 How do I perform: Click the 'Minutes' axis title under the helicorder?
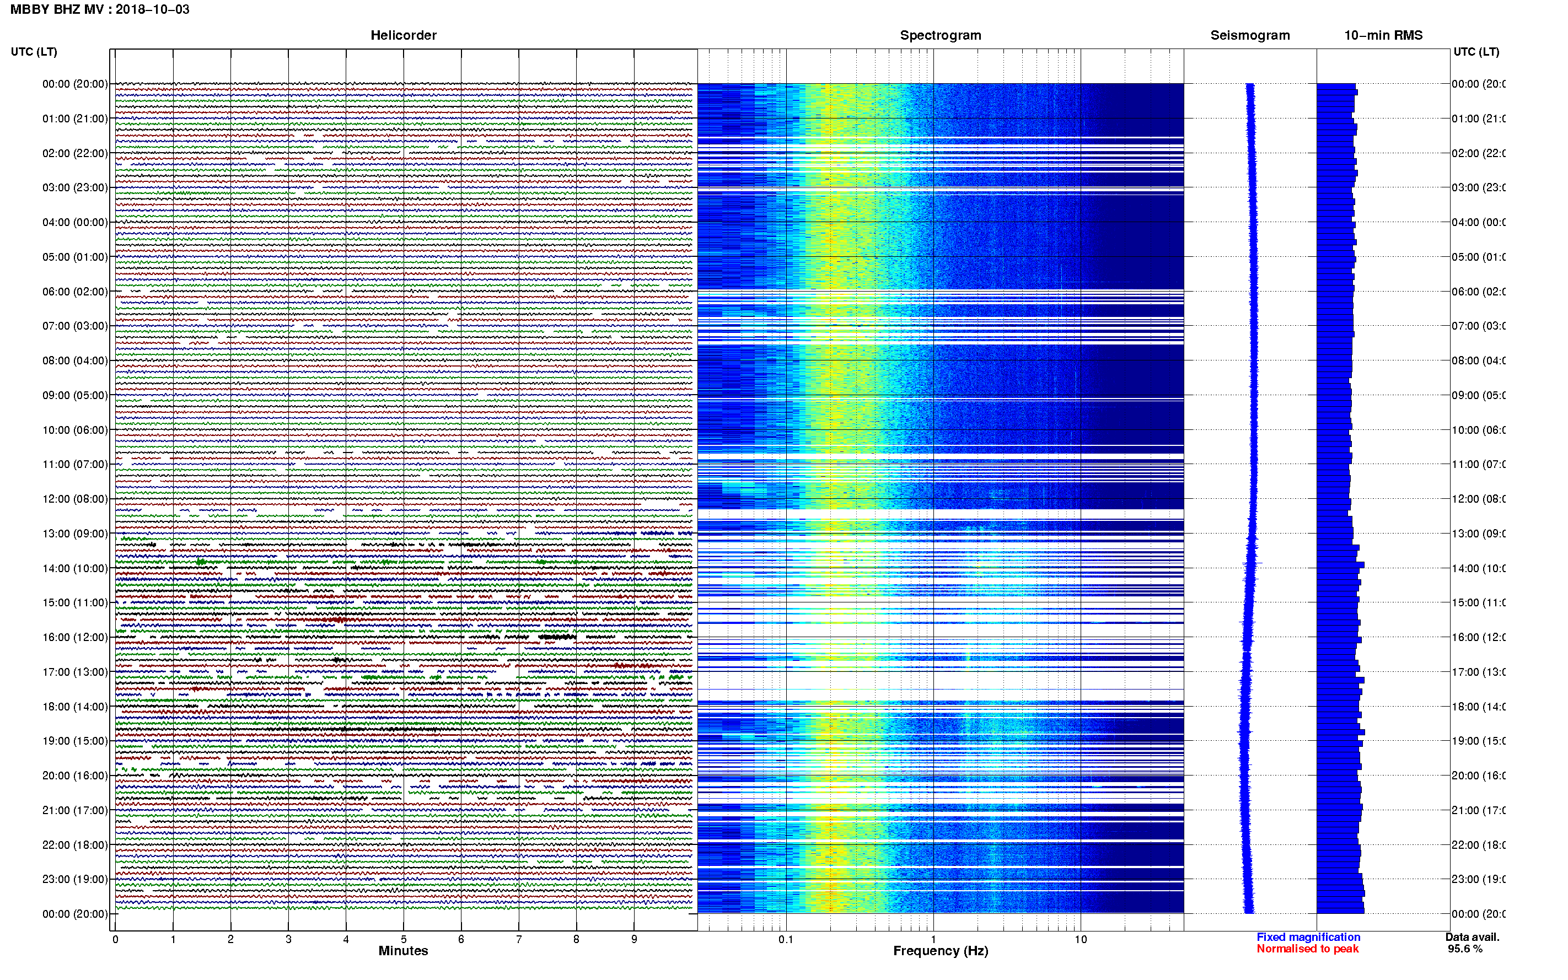pos(403,951)
